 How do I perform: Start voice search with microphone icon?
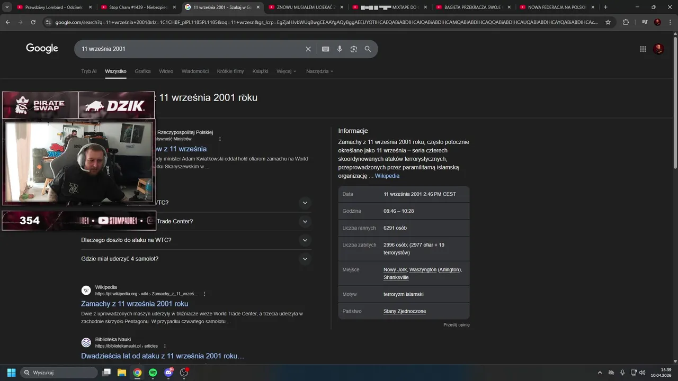(340, 49)
